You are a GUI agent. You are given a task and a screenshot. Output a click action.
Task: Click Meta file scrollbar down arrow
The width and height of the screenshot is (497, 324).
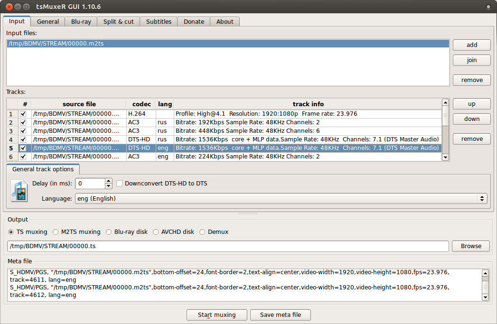coord(485,297)
